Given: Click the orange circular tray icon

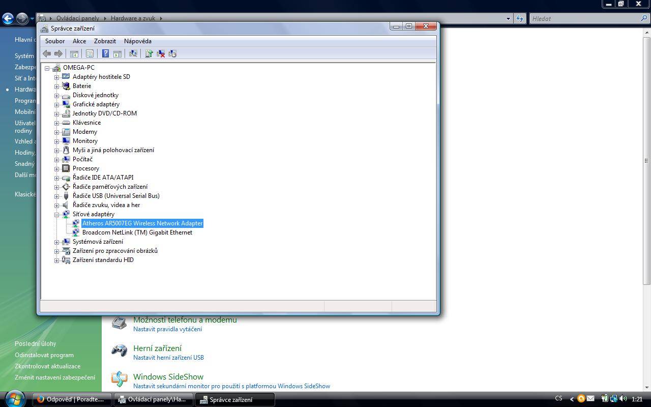Looking at the screenshot, I should tap(581, 399).
